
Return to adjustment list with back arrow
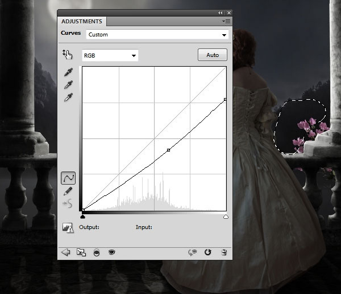(x=66, y=252)
